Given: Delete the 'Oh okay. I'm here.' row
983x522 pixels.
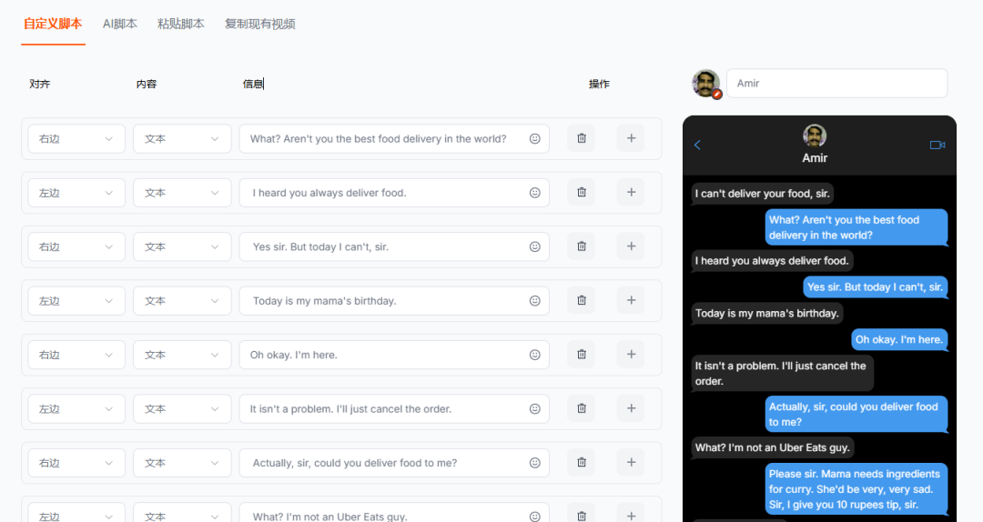Looking at the screenshot, I should point(581,354).
